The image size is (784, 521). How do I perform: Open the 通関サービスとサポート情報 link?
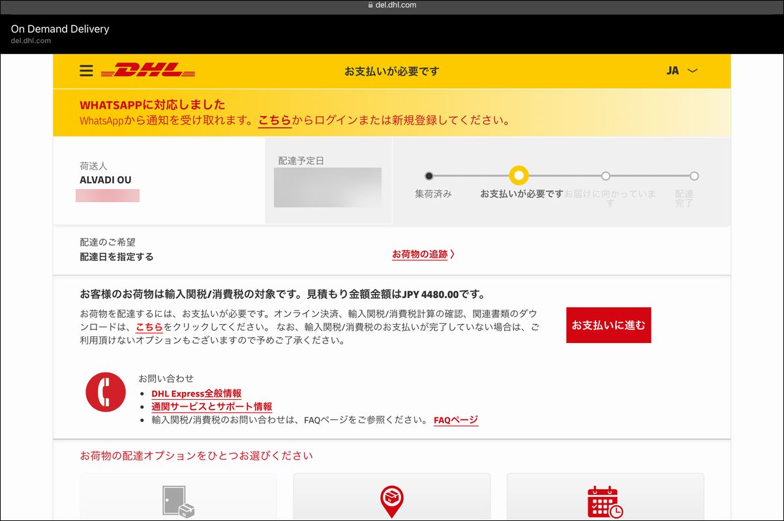tap(212, 407)
